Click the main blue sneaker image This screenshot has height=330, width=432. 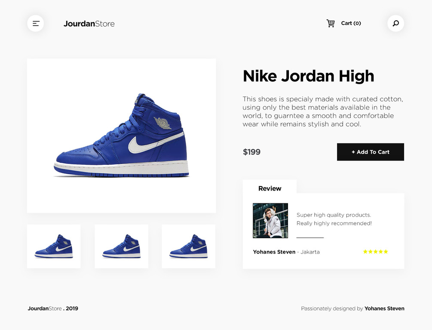122,136
